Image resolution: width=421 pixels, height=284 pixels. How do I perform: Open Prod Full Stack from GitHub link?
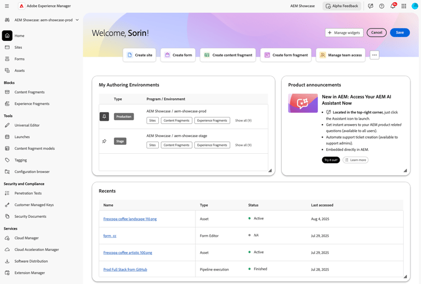pyautogui.click(x=125, y=269)
